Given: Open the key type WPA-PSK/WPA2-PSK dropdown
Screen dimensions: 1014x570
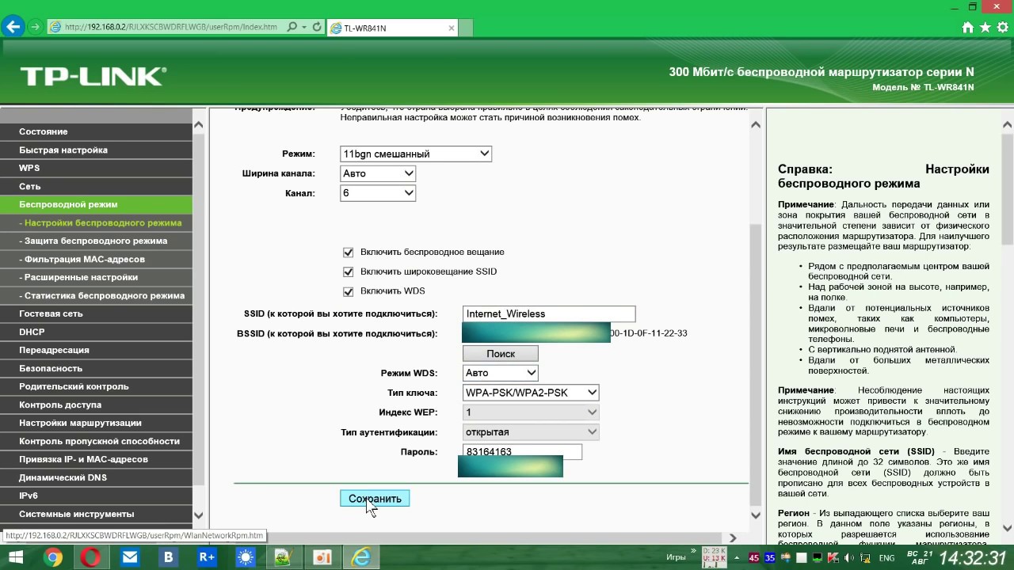Looking at the screenshot, I should tap(531, 393).
